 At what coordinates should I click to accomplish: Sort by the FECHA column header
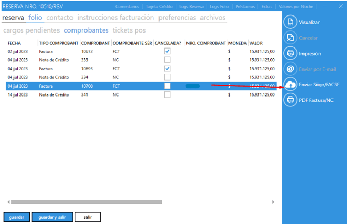(14, 43)
